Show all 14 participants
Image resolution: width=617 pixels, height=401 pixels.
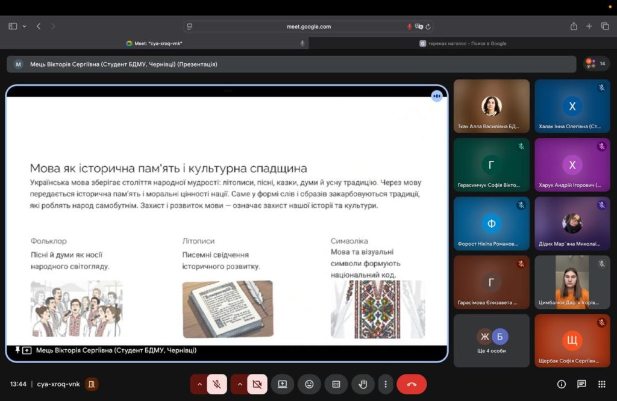coord(597,64)
